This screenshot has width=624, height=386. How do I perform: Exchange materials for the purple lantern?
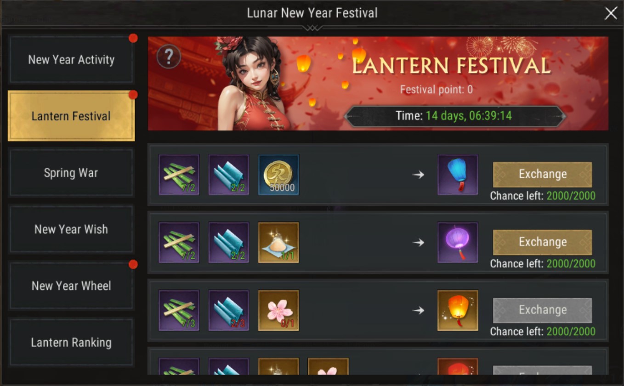point(542,242)
